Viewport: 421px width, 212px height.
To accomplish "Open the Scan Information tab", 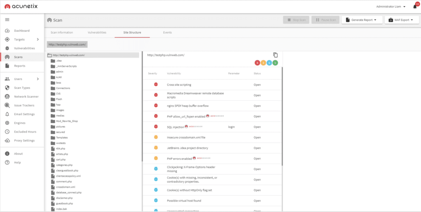I will pyautogui.click(x=62, y=32).
